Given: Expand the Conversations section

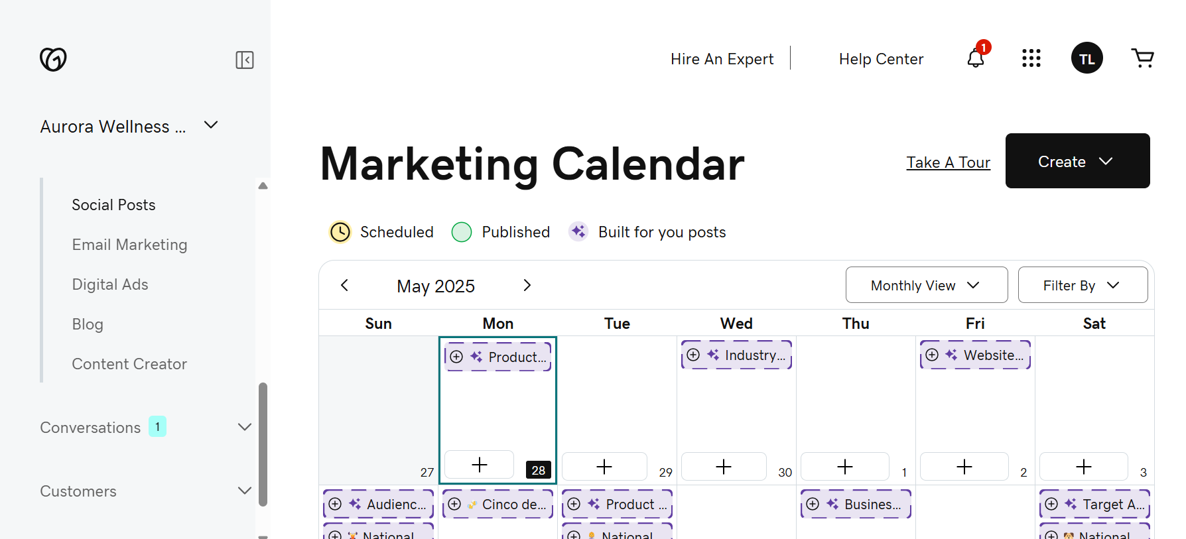Looking at the screenshot, I should coord(245,427).
